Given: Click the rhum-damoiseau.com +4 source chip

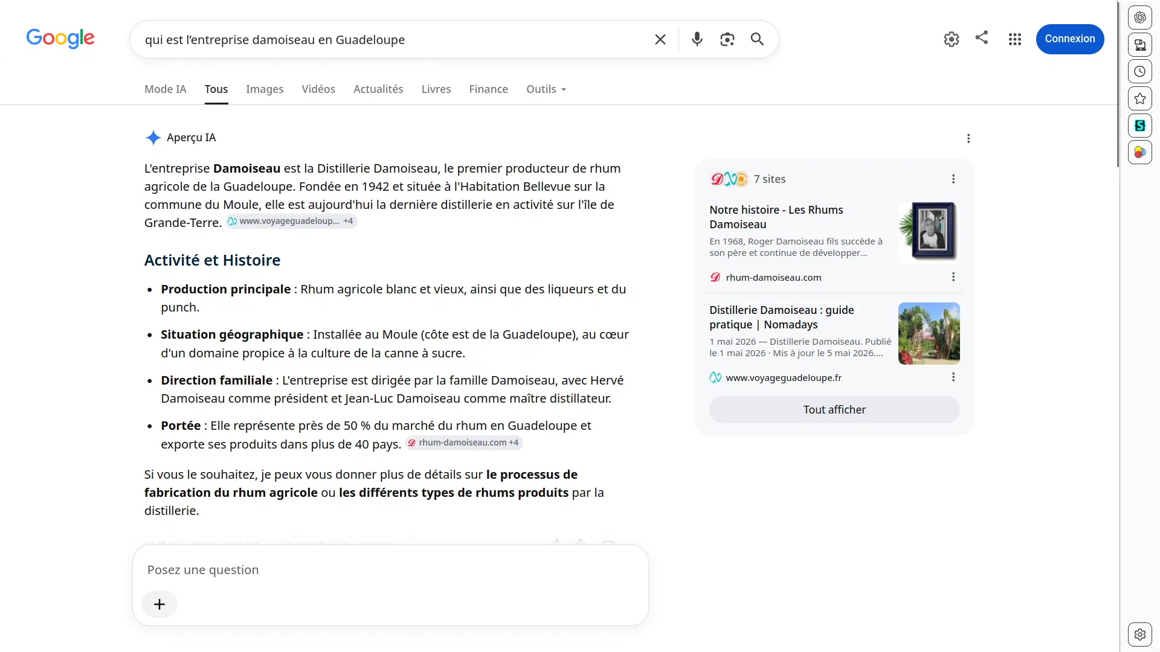Looking at the screenshot, I should click(463, 443).
